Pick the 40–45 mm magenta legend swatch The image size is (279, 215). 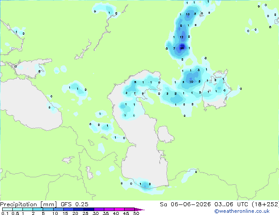point(119,209)
